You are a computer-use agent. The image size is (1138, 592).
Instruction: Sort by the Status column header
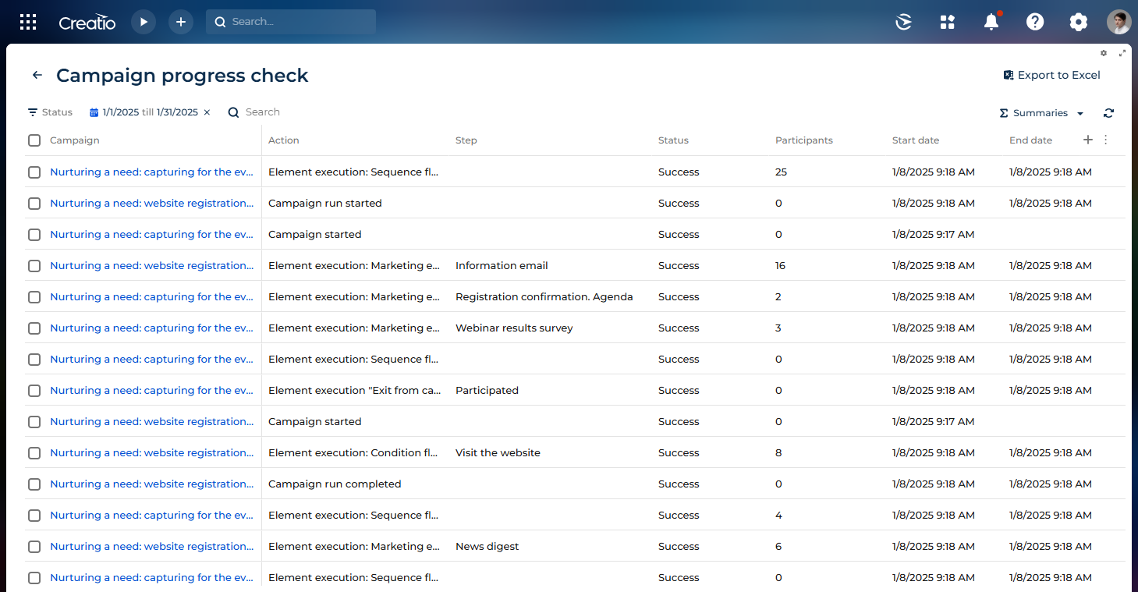[673, 140]
